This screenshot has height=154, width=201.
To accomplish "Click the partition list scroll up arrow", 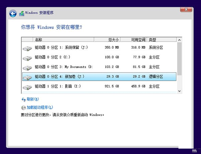I will pyautogui.click(x=179, y=40).
